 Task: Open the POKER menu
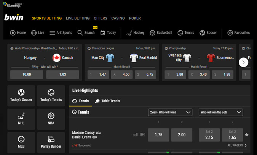(x=135, y=18)
